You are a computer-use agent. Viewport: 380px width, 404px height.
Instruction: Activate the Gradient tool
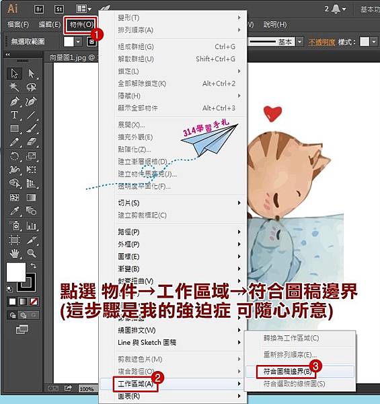[x=31, y=197]
